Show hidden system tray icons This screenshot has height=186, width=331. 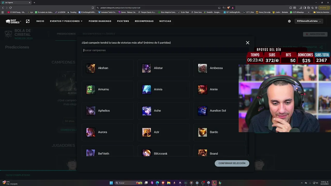(x=302, y=183)
